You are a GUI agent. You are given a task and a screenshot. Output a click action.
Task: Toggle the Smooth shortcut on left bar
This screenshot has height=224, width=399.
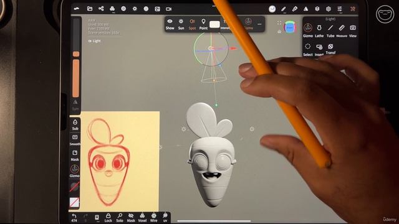(x=75, y=140)
